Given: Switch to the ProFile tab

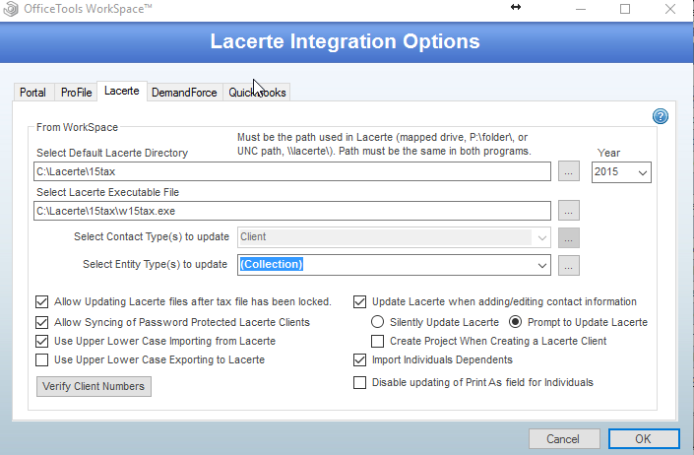Looking at the screenshot, I should [76, 93].
